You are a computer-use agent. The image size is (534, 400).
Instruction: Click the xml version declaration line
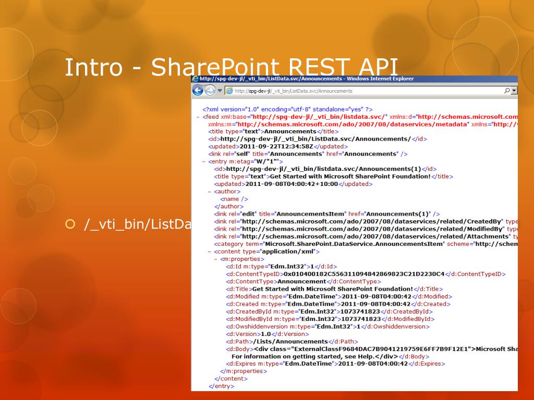[287, 109]
